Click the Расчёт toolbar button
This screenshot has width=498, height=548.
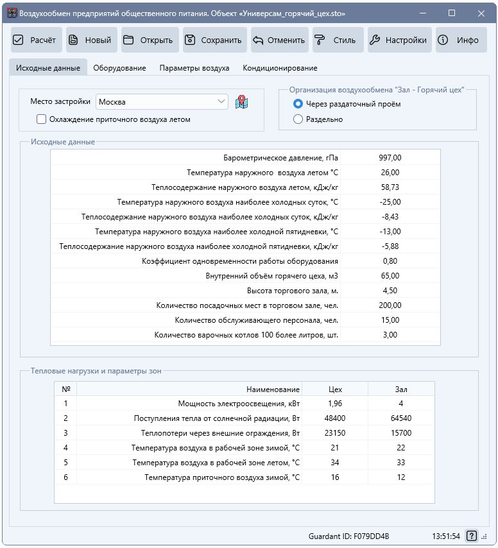36,40
